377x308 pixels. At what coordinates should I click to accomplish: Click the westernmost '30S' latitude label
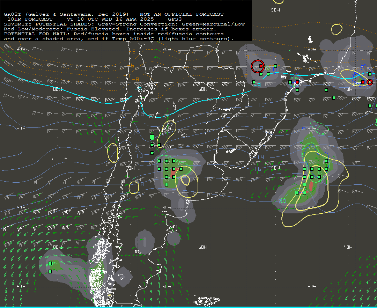pos(21,129)
